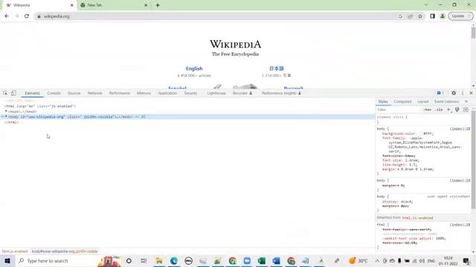Toggle rendering emulations brush icon

457,110
